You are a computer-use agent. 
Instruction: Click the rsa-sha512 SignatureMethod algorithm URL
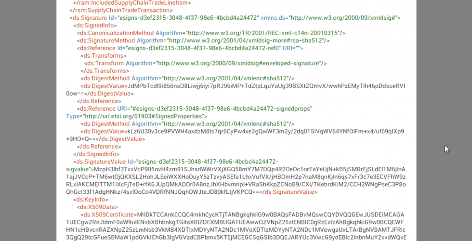(245, 40)
